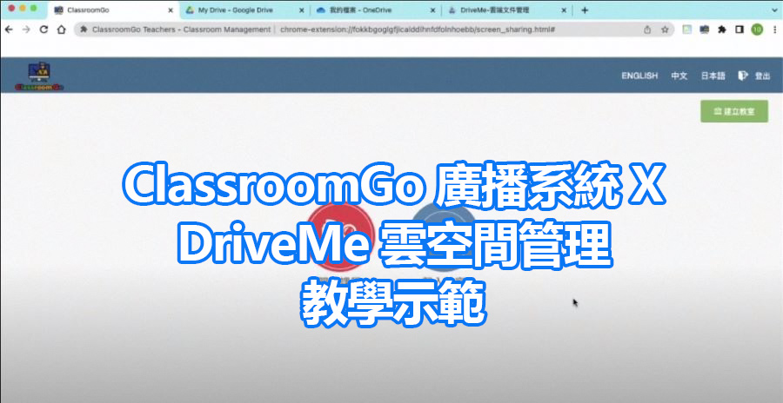
Task: Click the red macOS close button
Action: point(11,8)
